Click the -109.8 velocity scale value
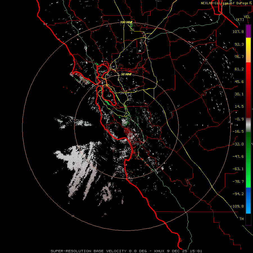Screen dimensions: 253x253 [237, 206]
